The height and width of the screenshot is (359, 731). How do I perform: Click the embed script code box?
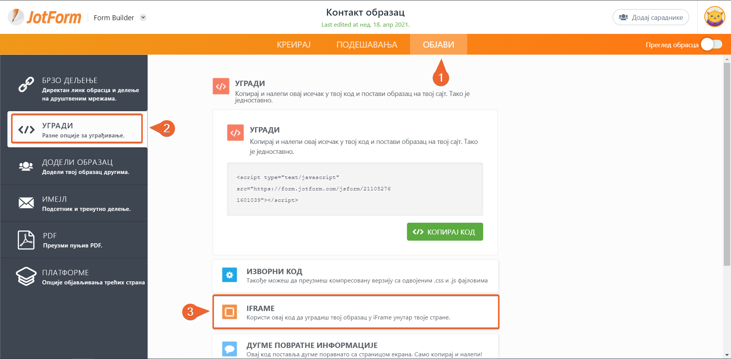pos(354,189)
